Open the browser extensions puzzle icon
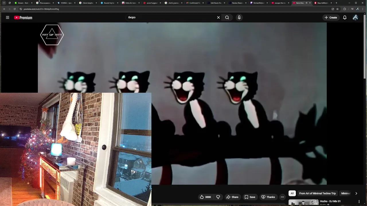 (345, 9)
